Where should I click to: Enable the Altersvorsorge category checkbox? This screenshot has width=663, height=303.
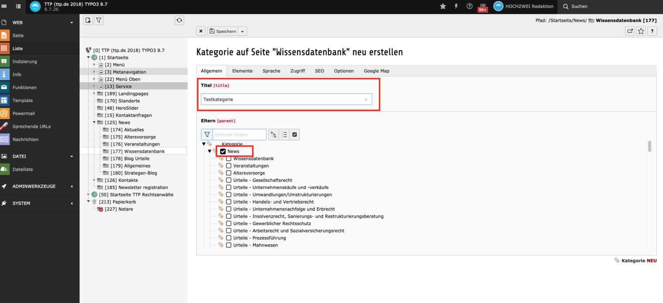click(x=228, y=173)
